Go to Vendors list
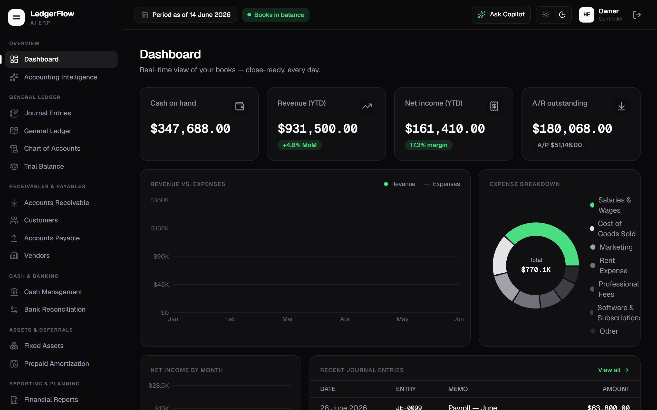The width and height of the screenshot is (657, 410). (61, 255)
